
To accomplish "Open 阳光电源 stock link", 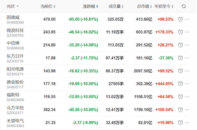I will (15, 69).
